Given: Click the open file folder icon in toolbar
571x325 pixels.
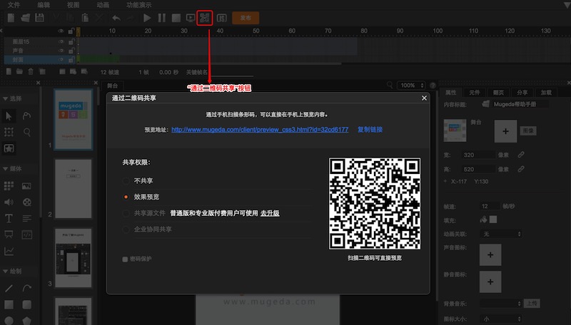Looking at the screenshot, I should (x=26, y=17).
